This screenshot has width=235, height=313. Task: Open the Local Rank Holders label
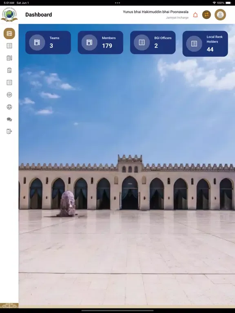point(215,39)
